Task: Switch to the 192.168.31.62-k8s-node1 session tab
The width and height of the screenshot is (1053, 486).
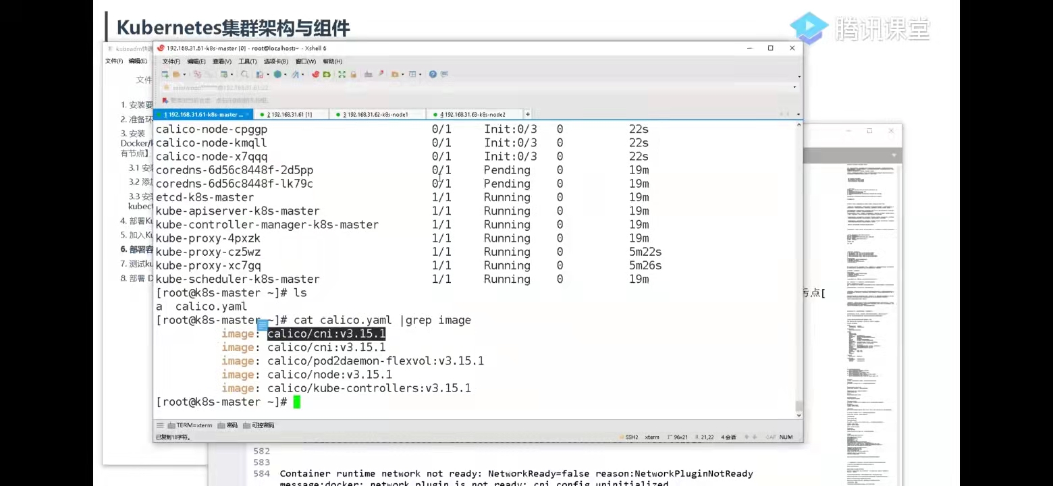Action: [x=377, y=115]
